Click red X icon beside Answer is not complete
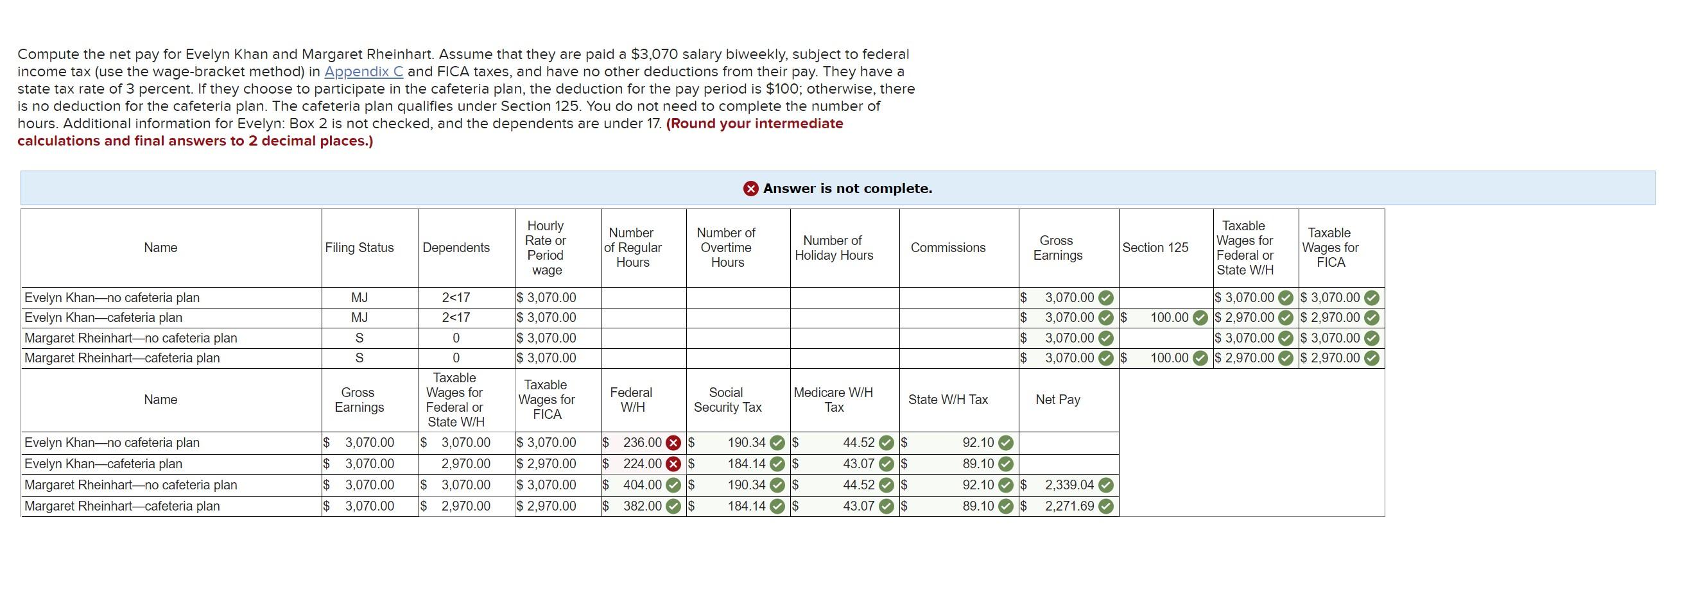1687x608 pixels. point(750,189)
